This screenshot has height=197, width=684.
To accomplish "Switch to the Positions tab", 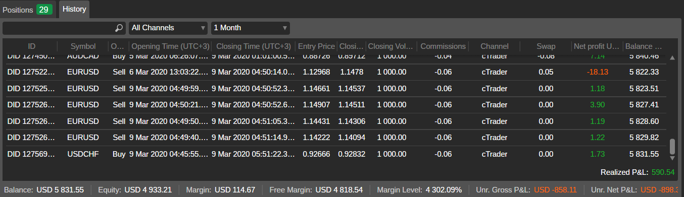I will coord(18,10).
